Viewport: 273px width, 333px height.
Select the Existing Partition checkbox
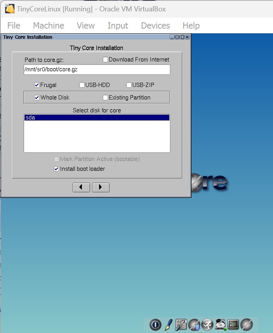tap(105, 98)
